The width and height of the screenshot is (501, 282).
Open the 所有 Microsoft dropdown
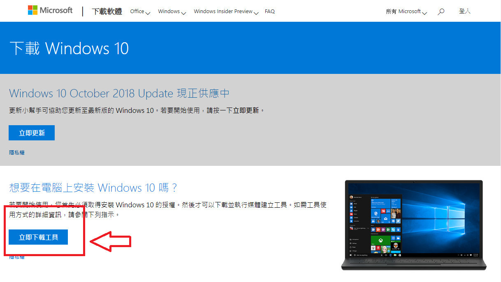(406, 11)
